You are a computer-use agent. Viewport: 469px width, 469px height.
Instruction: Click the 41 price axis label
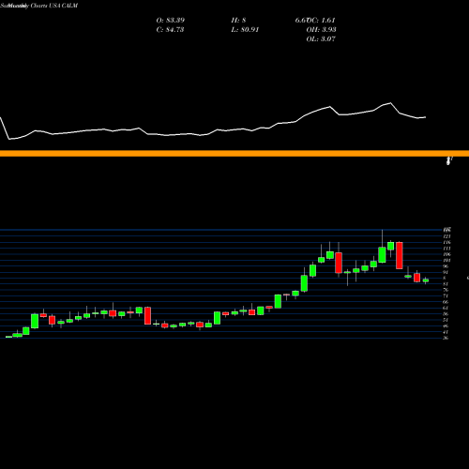point(446,332)
